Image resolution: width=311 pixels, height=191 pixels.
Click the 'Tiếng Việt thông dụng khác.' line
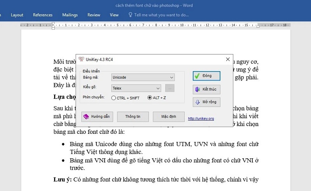click(106, 152)
